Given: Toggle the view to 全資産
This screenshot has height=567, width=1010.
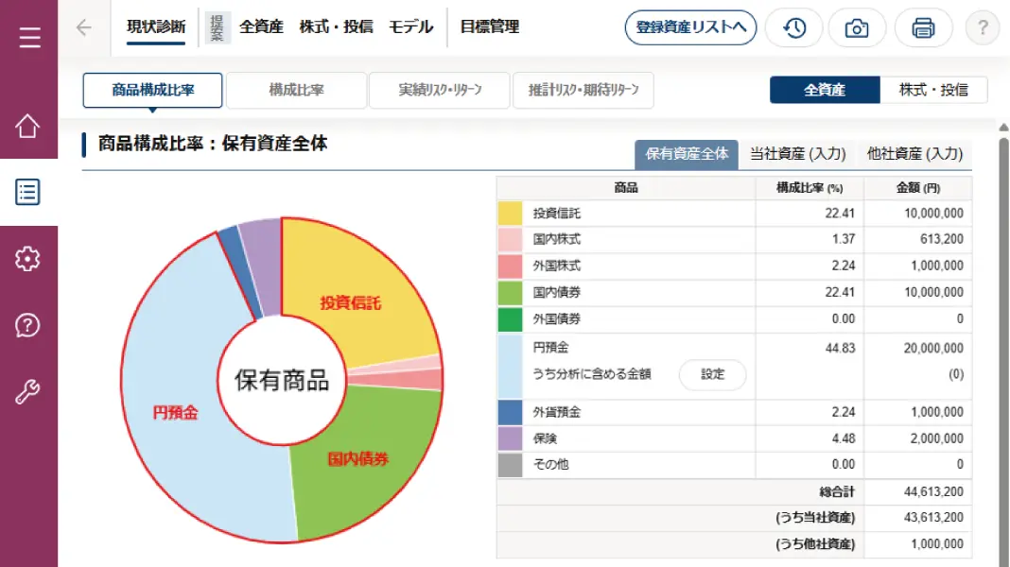Looking at the screenshot, I should [825, 90].
